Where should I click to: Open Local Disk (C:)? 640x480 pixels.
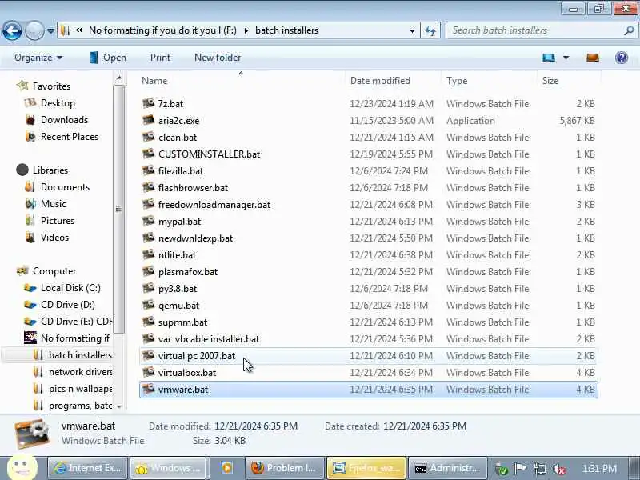[x=70, y=288]
